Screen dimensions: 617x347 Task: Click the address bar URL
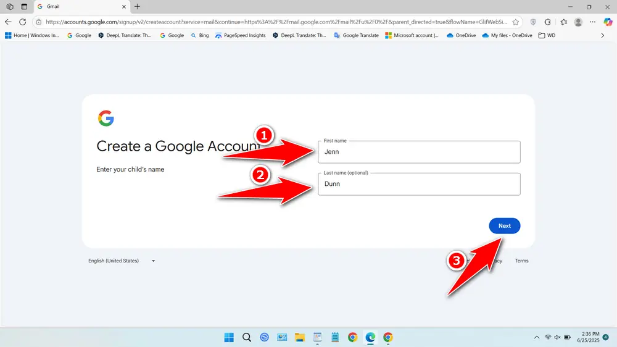[276, 22]
